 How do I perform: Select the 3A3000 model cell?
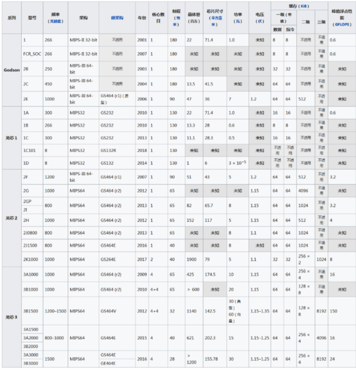[x=32, y=355]
